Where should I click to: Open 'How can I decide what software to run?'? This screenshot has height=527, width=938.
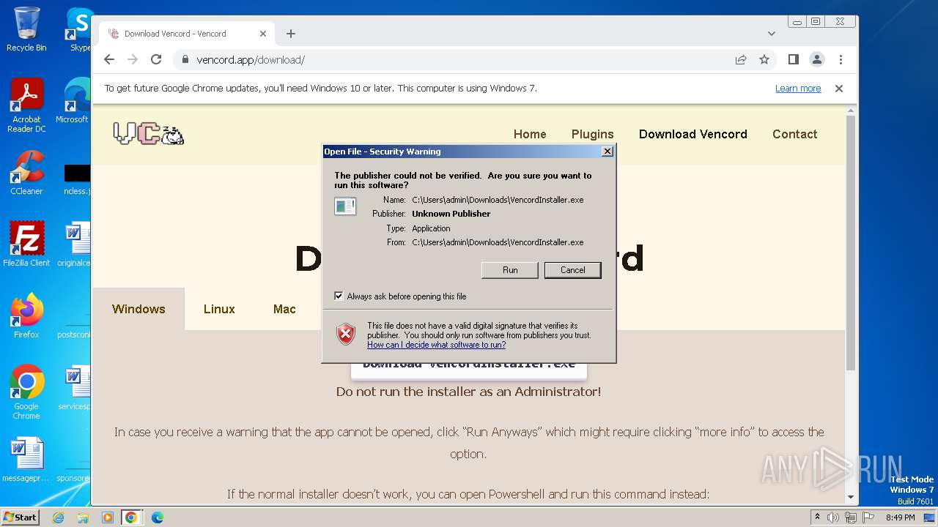(436, 345)
